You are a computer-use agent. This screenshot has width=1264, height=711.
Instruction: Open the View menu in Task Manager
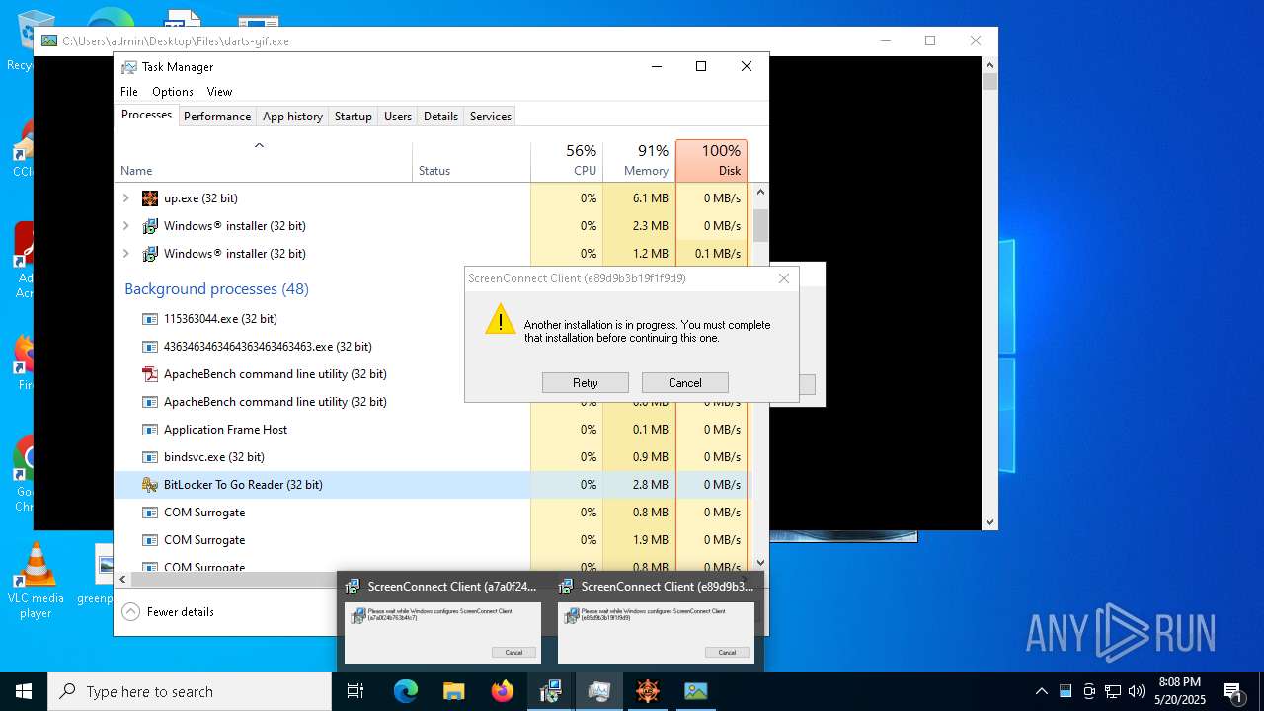[x=219, y=92]
